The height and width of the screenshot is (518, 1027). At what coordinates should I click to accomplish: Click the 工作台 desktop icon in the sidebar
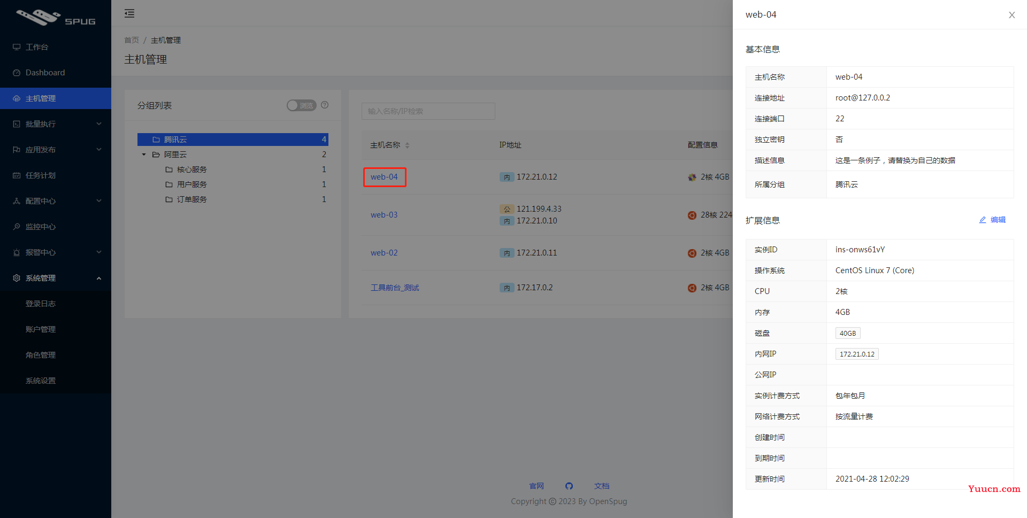pyautogui.click(x=17, y=47)
